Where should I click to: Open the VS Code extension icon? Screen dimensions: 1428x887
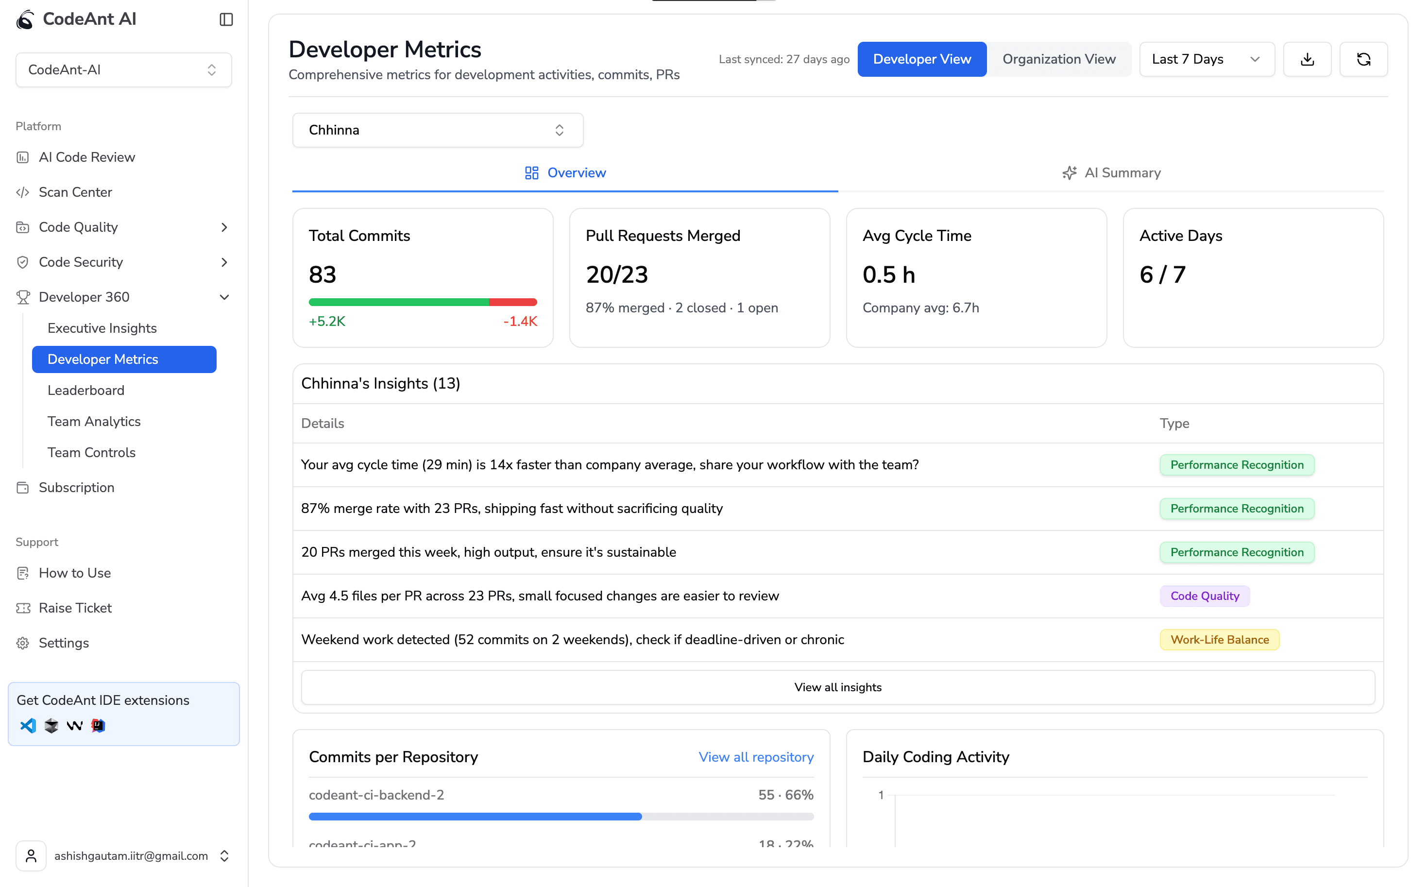point(28,726)
